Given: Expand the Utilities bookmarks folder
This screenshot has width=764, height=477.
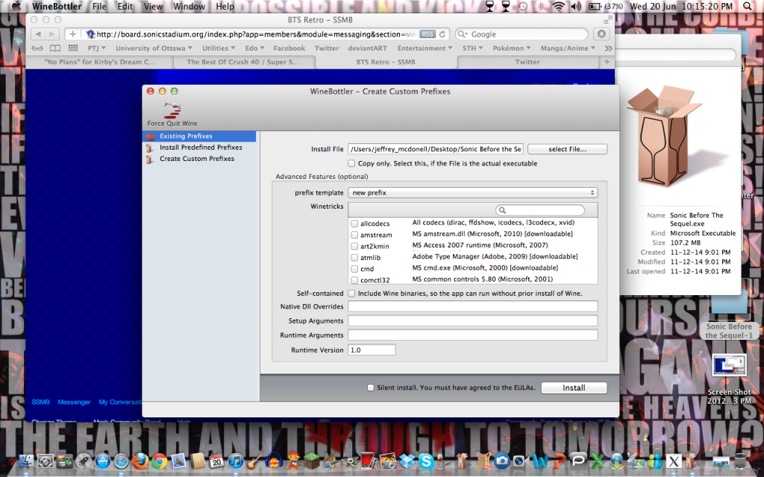Looking at the screenshot, I should click(219, 48).
